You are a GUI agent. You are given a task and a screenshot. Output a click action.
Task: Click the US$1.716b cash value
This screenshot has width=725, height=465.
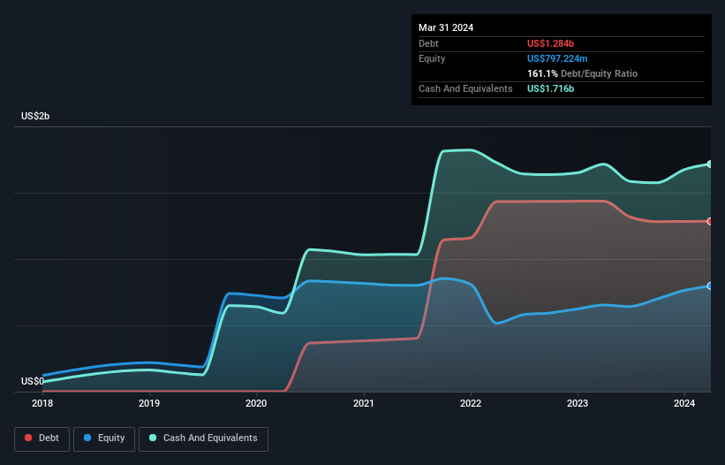point(550,88)
